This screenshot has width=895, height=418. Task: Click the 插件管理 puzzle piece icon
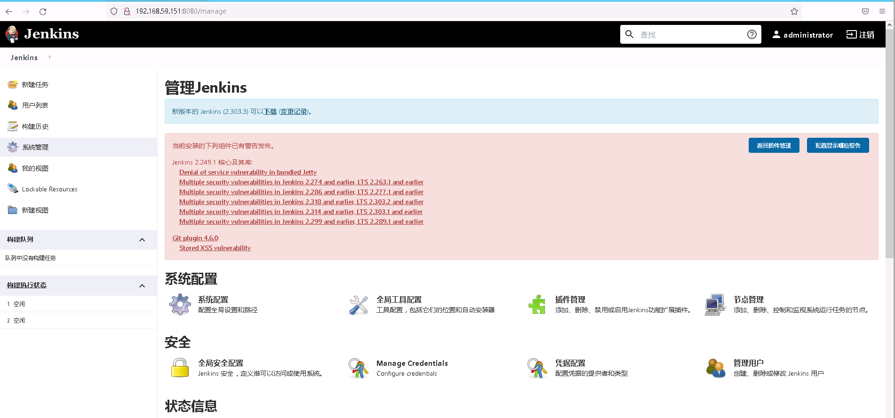(537, 305)
